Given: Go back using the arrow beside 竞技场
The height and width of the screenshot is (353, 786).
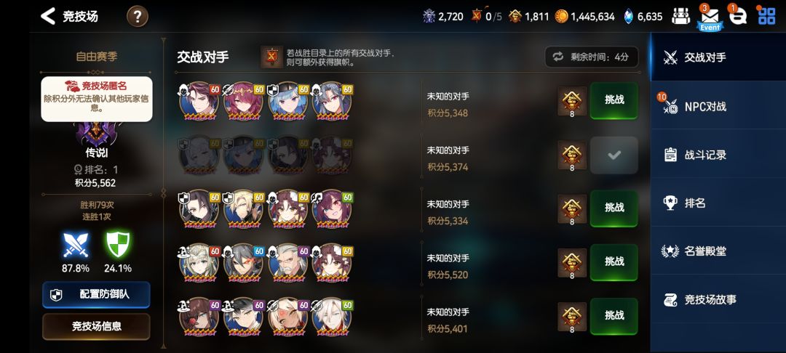Looking at the screenshot, I should [x=48, y=16].
